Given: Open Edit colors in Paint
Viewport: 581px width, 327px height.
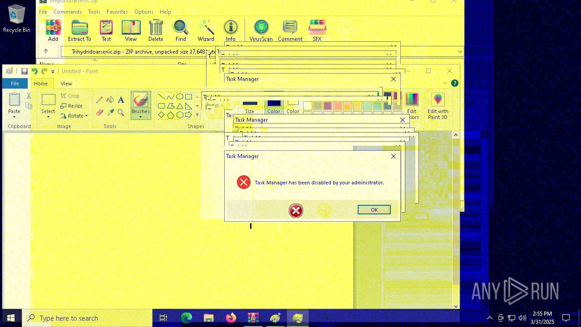Looking at the screenshot, I should (412, 107).
